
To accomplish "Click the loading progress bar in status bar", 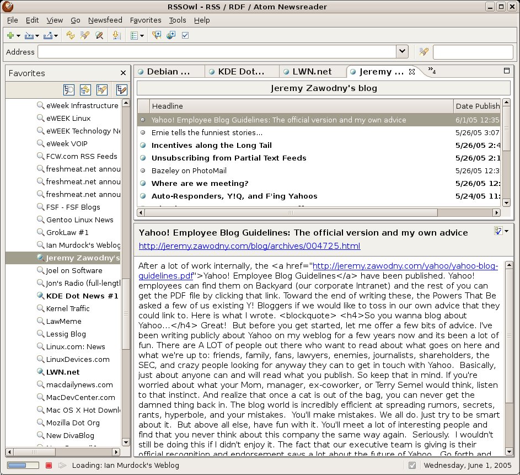I will [23, 466].
